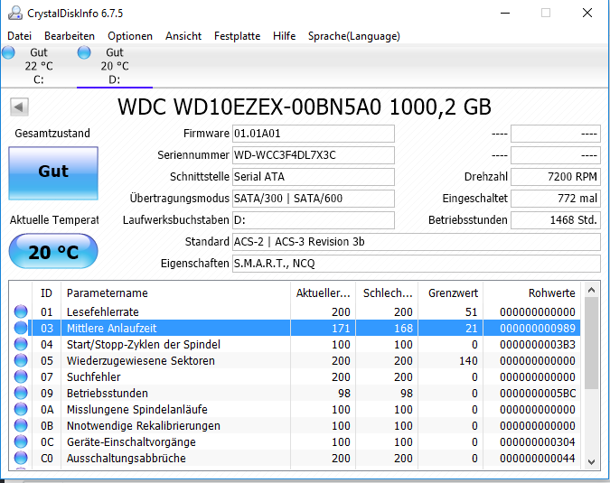Select the Lesefehlerrate row text
Viewport: 610px width, 483px height.
(103, 312)
